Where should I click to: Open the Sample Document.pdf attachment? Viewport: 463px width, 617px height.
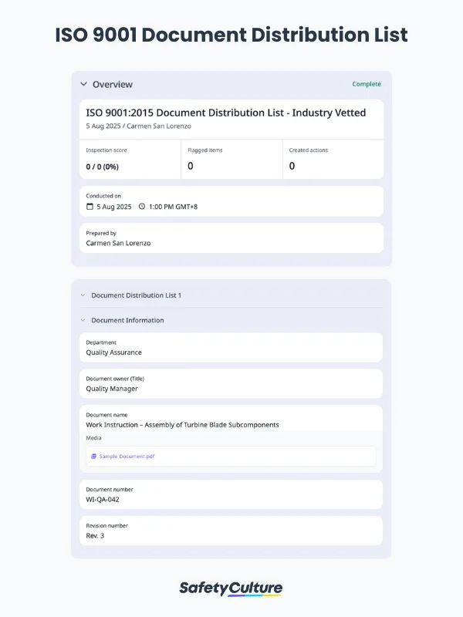[127, 457]
